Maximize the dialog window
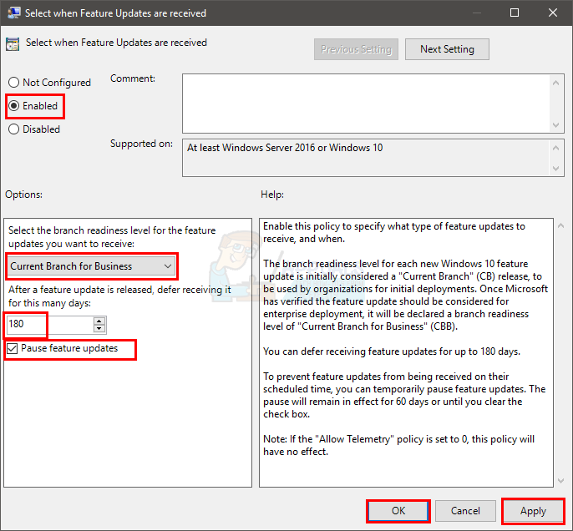Viewport: 573px width, 531px height. 515,13
